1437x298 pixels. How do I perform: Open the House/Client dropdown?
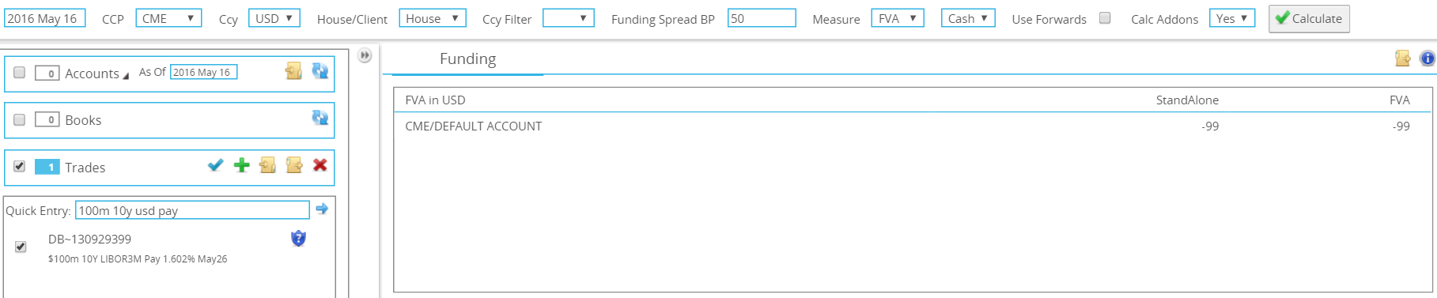point(432,18)
